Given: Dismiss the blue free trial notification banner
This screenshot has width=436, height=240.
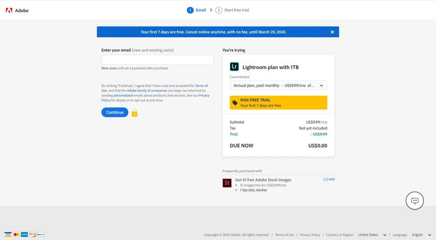Looking at the screenshot, I should (x=332, y=32).
